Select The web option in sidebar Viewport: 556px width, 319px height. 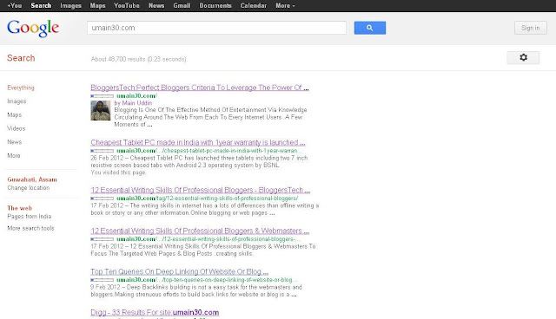19,208
